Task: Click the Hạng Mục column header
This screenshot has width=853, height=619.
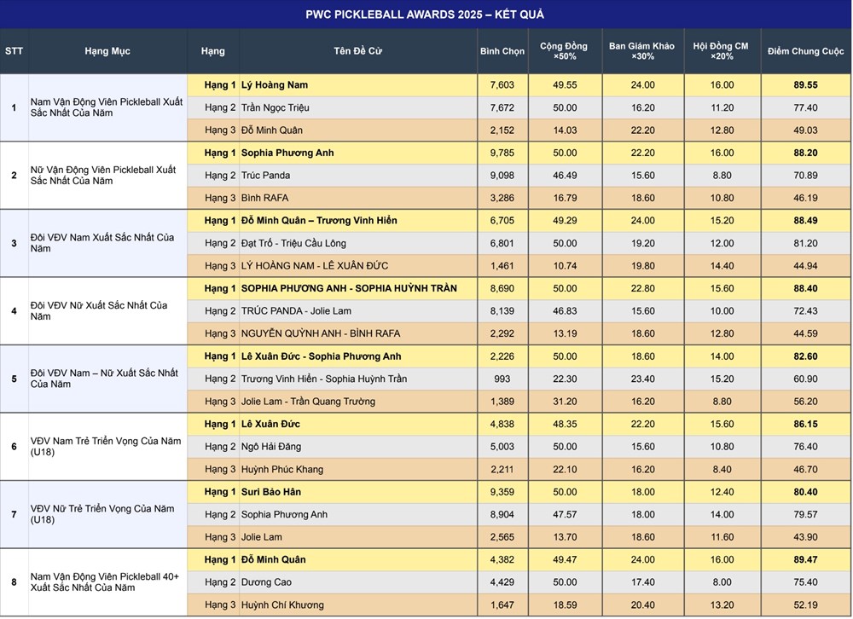Action: pos(107,51)
